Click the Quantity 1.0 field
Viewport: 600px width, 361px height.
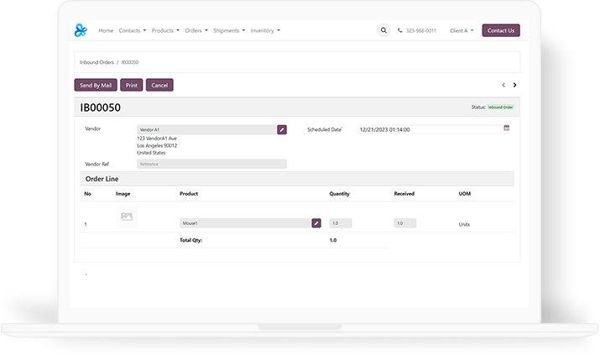(341, 223)
